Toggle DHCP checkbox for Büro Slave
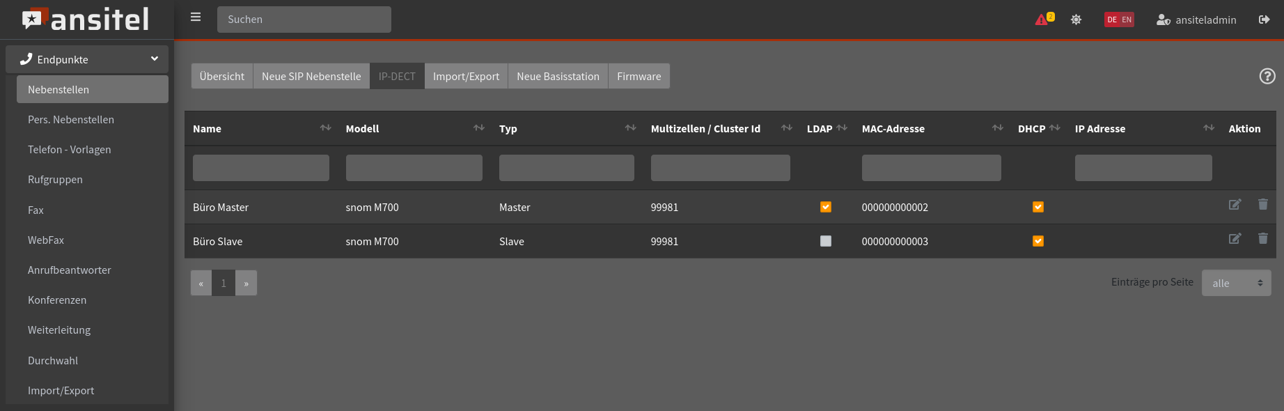Screen dimensions: 1284x411 coord(1038,241)
